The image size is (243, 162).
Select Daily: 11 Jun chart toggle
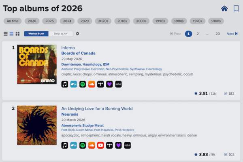pos(61,34)
